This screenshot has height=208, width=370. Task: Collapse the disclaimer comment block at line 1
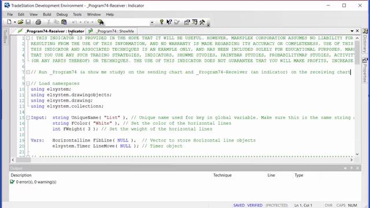coord(28,38)
